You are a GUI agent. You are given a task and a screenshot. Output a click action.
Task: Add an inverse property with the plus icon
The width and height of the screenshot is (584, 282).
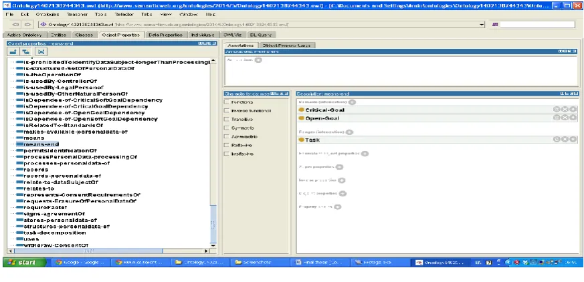point(342,180)
